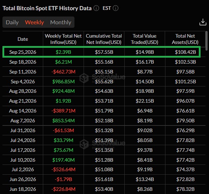Image resolution: width=209 pixels, height=194 pixels.
Task: Select the Sep 4,2026 date cell
Action: 23,82
